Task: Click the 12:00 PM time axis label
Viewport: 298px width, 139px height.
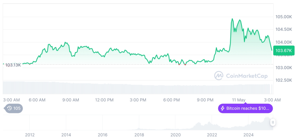Action: tap(104, 100)
